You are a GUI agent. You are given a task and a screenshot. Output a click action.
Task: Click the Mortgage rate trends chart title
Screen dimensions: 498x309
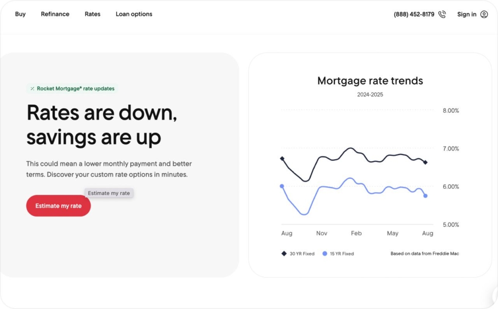(370, 81)
